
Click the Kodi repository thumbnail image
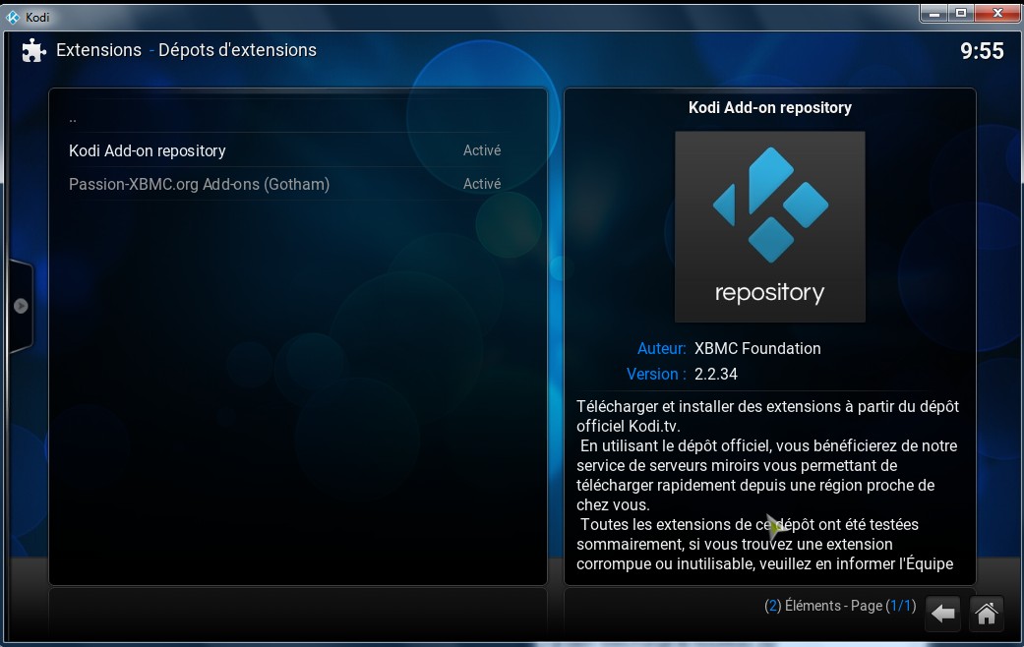(770, 226)
